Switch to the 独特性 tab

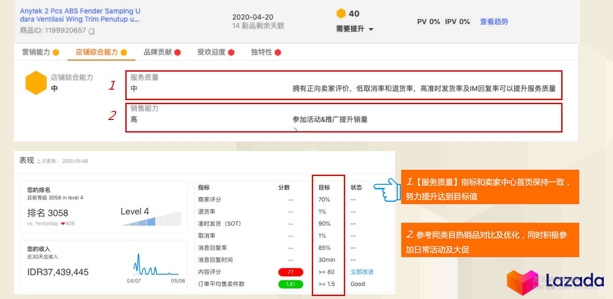pyautogui.click(x=266, y=52)
